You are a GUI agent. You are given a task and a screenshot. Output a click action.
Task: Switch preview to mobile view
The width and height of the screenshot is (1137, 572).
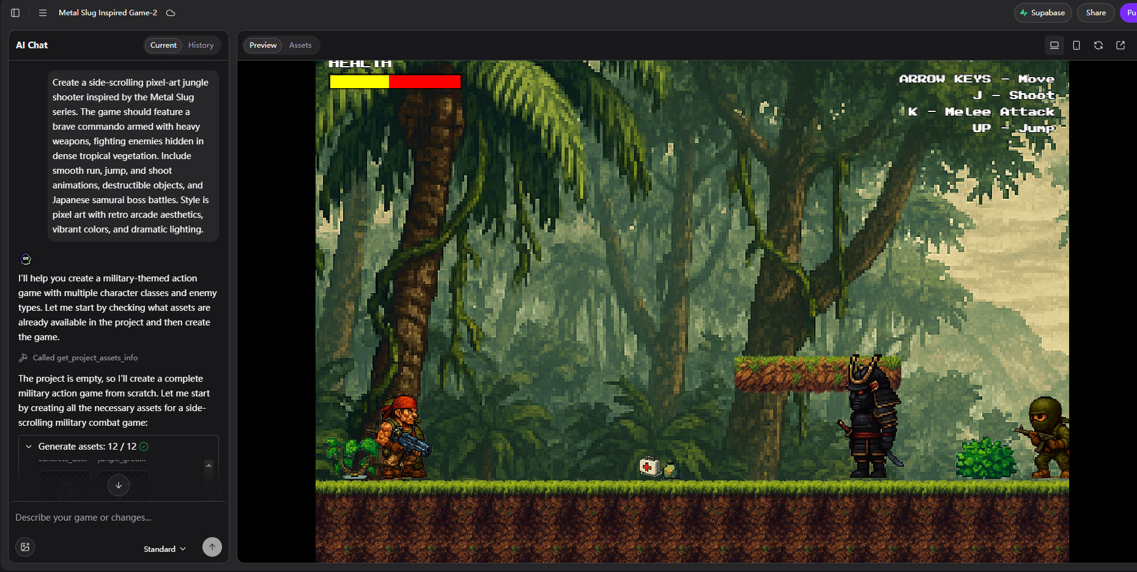pos(1076,45)
